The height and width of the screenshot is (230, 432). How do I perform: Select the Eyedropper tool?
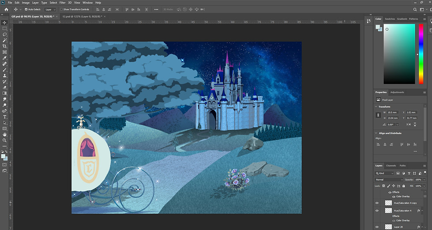pos(4,58)
